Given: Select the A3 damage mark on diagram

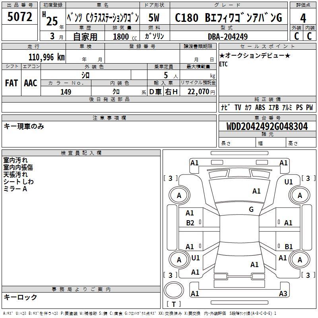Looking at the screenshot, I should tap(283, 294).
